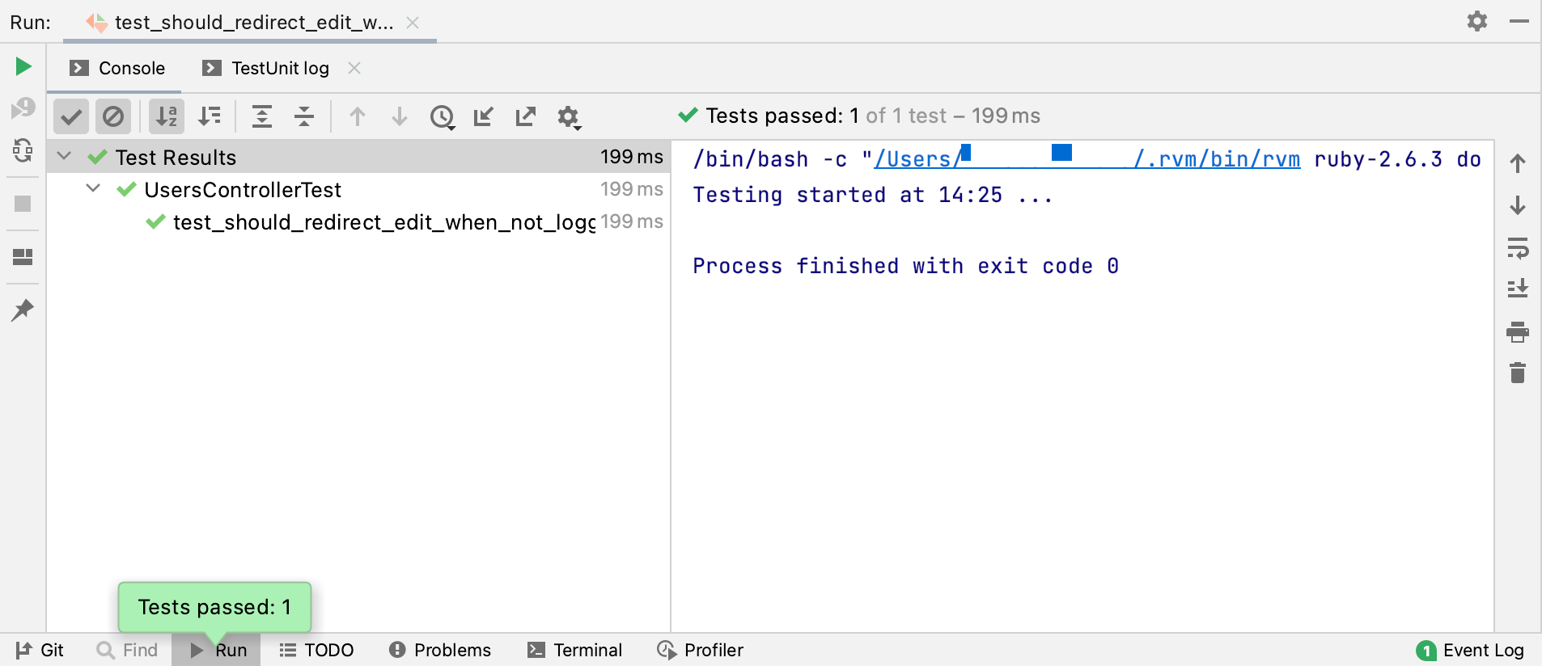Image resolution: width=1542 pixels, height=666 pixels.
Task: Export test results icon
Action: point(526,117)
